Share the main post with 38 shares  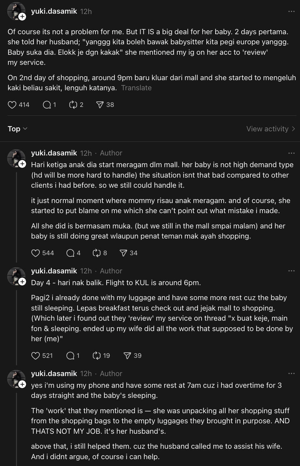pos(100,105)
